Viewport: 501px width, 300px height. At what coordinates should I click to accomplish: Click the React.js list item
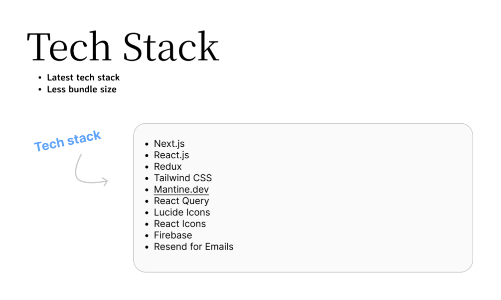pyautogui.click(x=171, y=155)
